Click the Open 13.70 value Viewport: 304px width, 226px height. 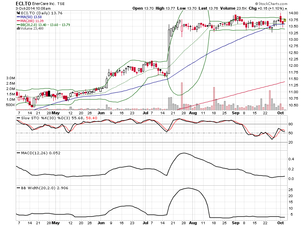(143, 8)
